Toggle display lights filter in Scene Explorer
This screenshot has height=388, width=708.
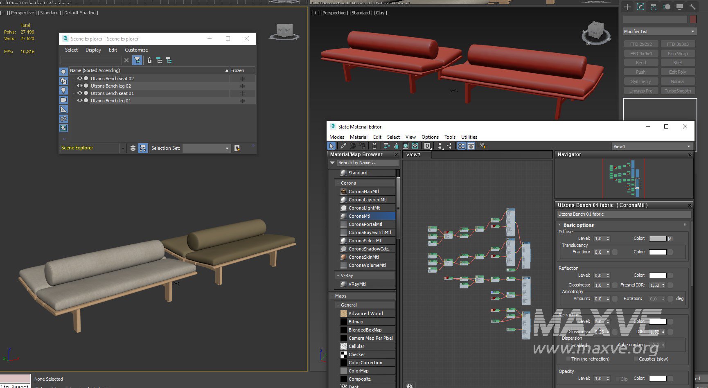[x=63, y=90]
